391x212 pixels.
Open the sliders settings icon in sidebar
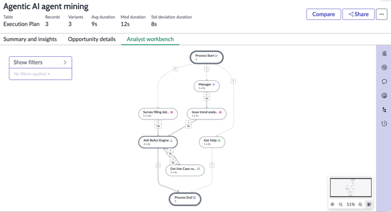(384, 54)
